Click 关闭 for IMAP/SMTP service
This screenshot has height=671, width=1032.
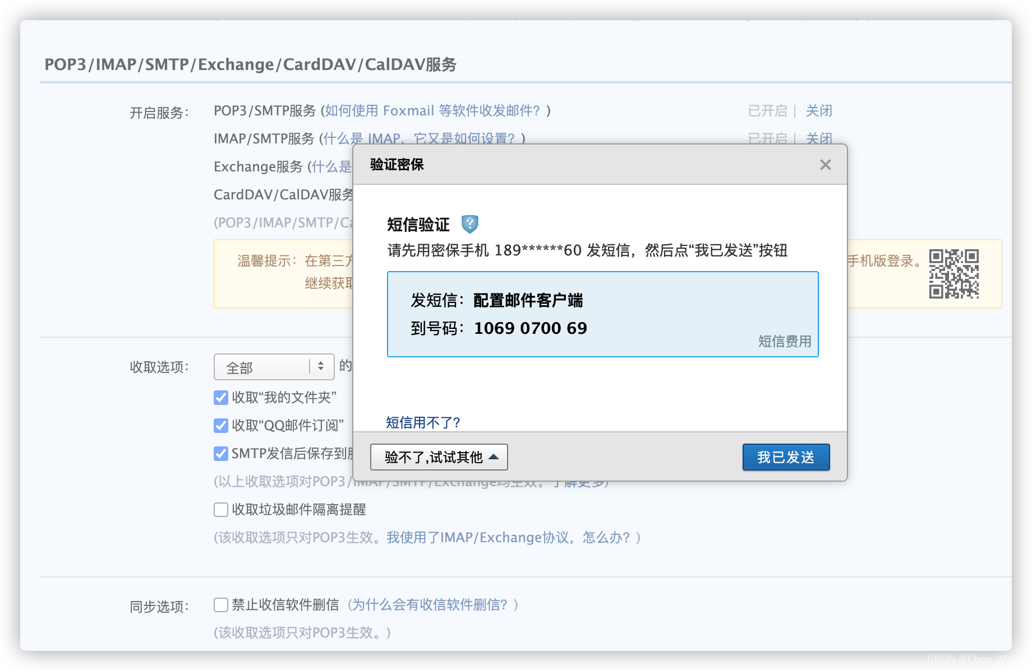click(x=819, y=138)
